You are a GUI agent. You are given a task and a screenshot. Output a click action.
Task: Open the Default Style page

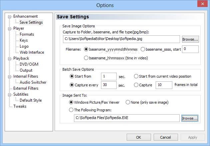coord(31,100)
